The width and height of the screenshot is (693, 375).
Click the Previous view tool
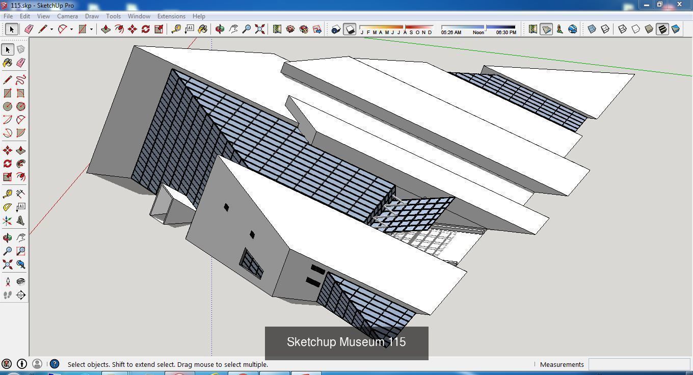pos(21,264)
